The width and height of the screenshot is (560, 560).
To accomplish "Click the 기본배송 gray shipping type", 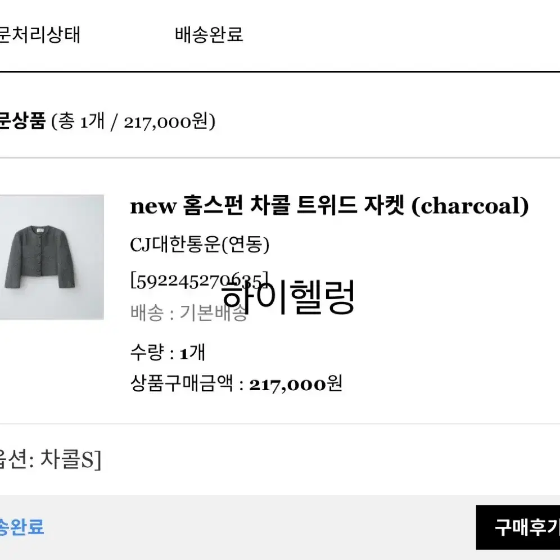I will 213,313.
